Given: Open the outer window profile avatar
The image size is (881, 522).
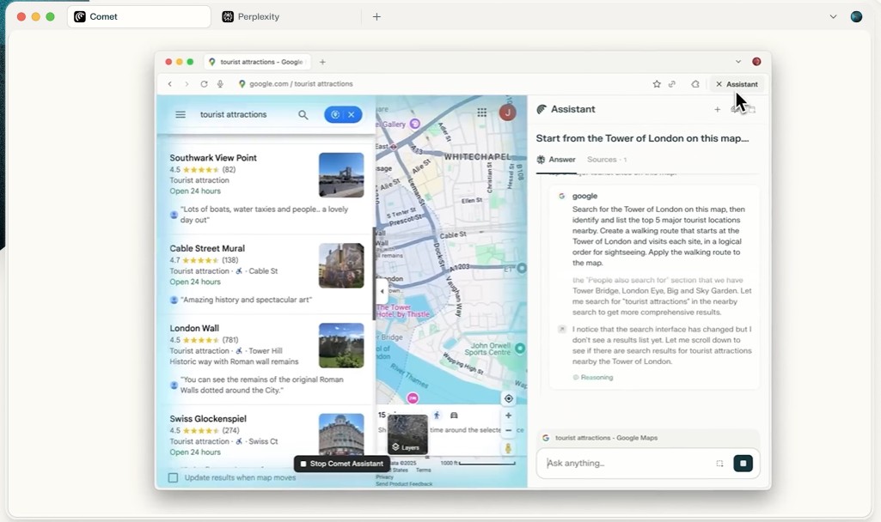Looking at the screenshot, I should click(x=856, y=17).
